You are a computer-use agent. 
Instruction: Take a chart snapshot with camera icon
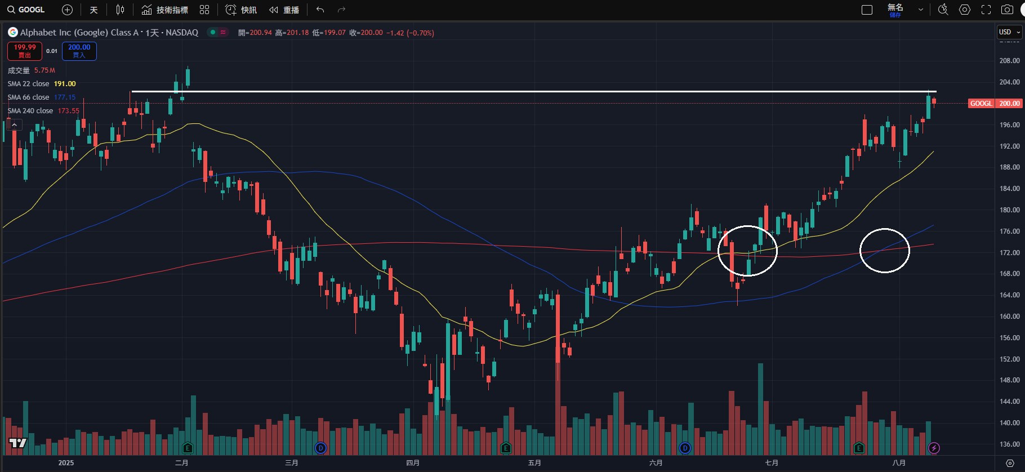coord(1008,10)
